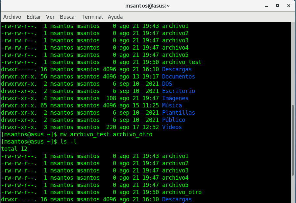Click the 'total 12' output line

(14, 149)
